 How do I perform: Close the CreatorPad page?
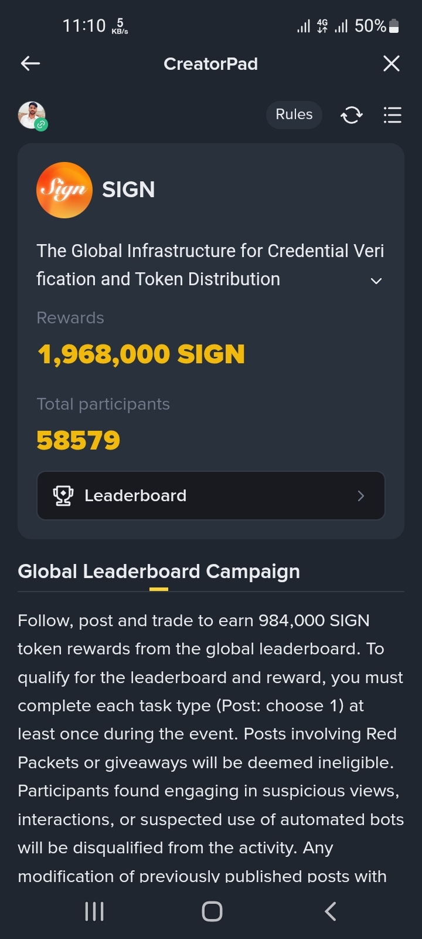(391, 63)
